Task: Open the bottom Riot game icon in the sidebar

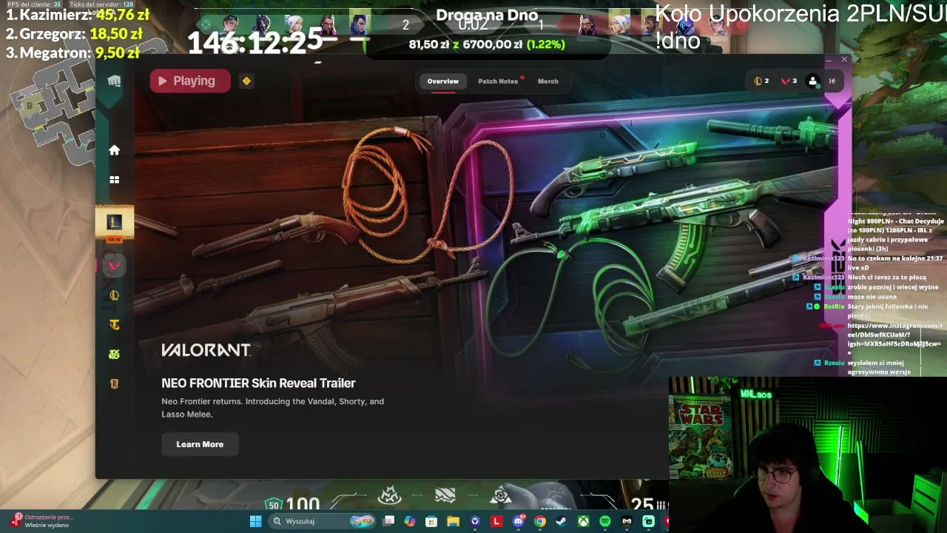Action: tap(114, 383)
